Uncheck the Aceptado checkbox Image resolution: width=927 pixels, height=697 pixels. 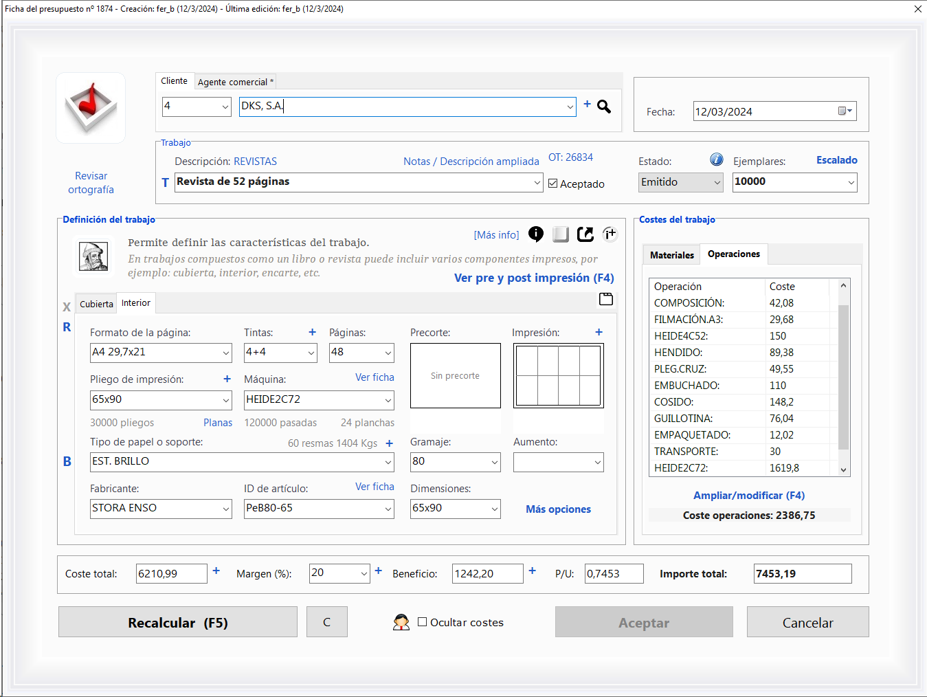[x=553, y=184]
